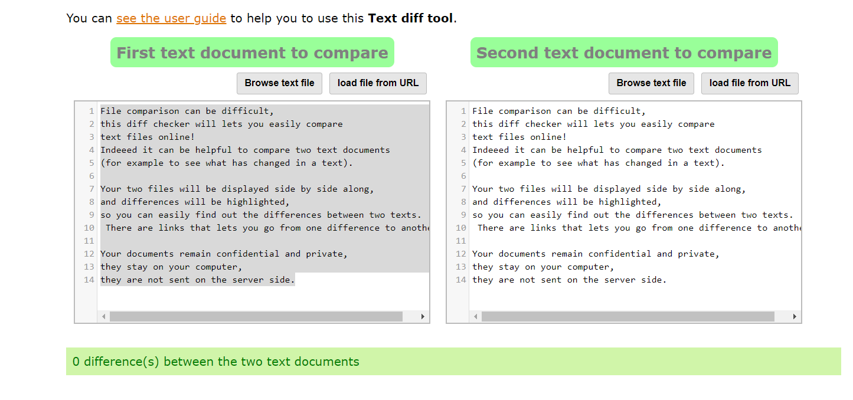Load file from URL for first document
The width and height of the screenshot is (853, 400).
pos(378,83)
